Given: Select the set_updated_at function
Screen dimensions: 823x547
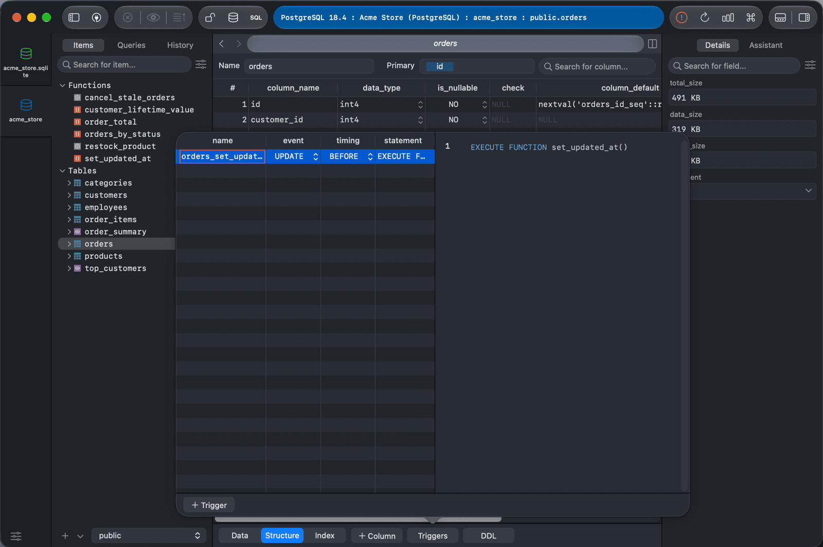Looking at the screenshot, I should (x=118, y=159).
